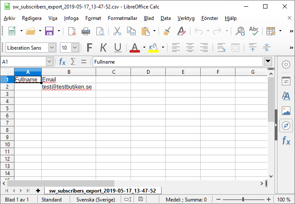295x204 pixels.
Task: Open the Infoga menu
Action: pos(71,18)
